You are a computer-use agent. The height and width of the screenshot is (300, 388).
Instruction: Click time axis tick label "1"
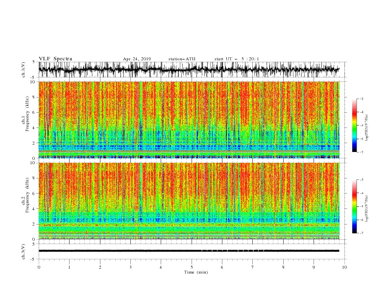[x=69, y=267]
